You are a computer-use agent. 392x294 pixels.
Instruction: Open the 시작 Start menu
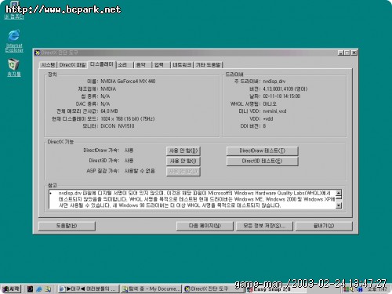(x=11, y=289)
